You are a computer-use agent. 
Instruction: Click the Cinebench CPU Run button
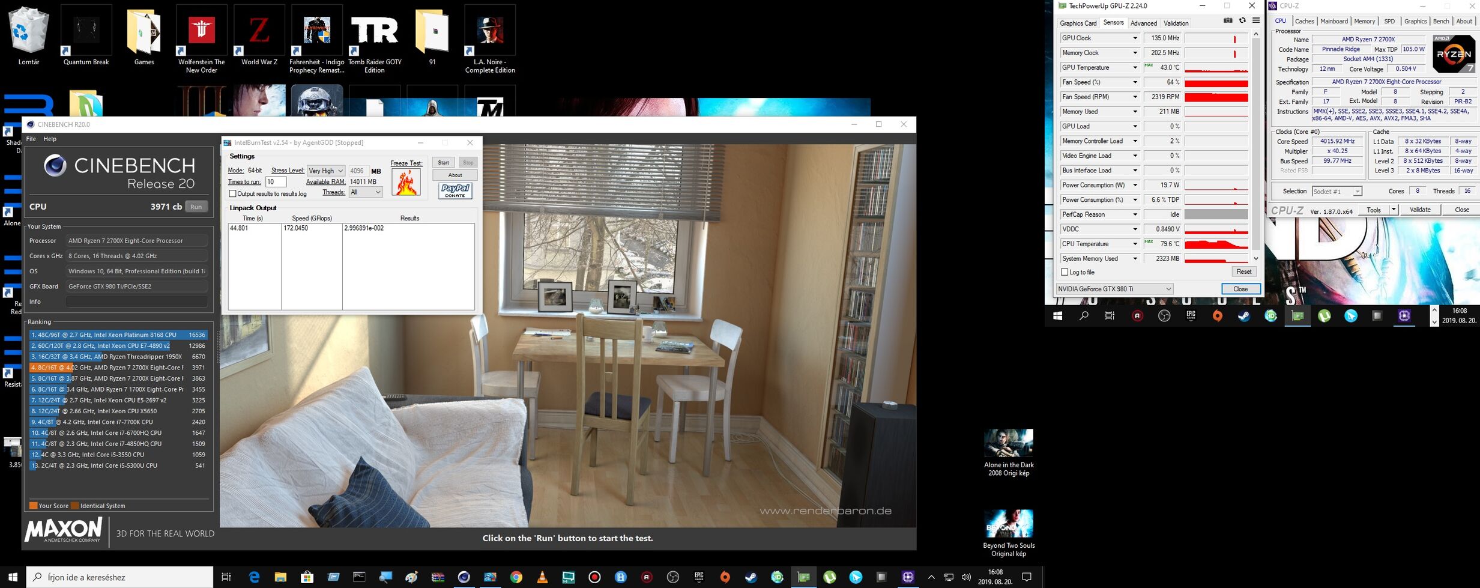[x=196, y=207]
